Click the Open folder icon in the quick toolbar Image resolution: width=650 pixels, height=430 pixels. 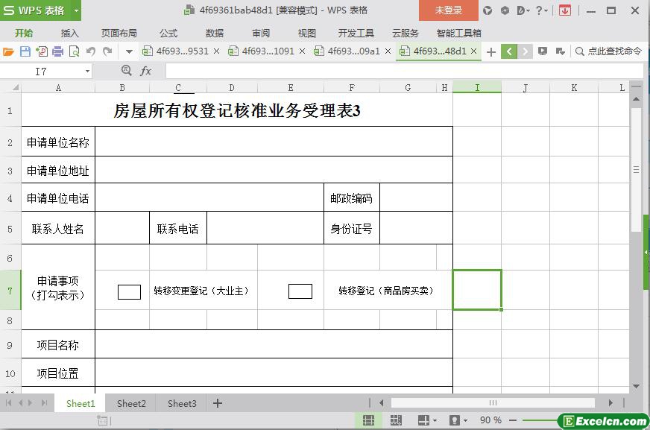tap(8, 51)
